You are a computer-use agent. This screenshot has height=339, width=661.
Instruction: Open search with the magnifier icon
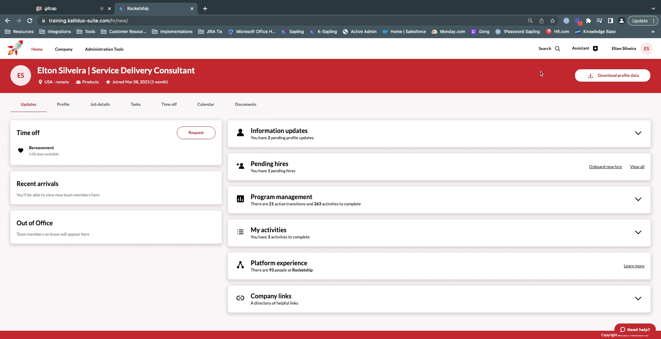tap(557, 49)
